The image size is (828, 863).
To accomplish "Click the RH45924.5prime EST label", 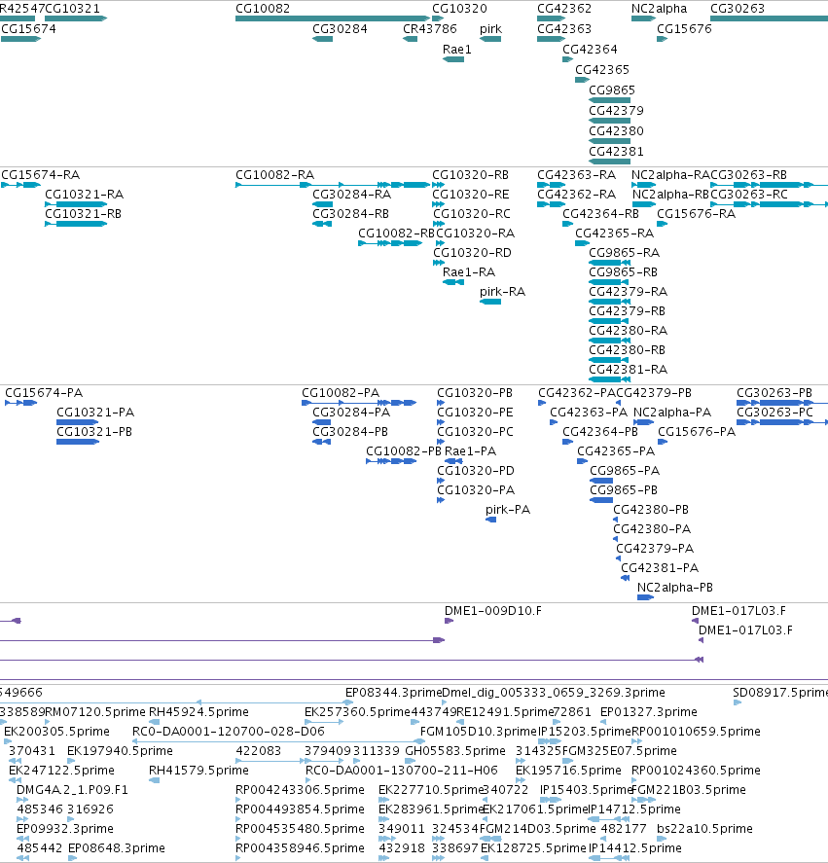I will coord(198,712).
